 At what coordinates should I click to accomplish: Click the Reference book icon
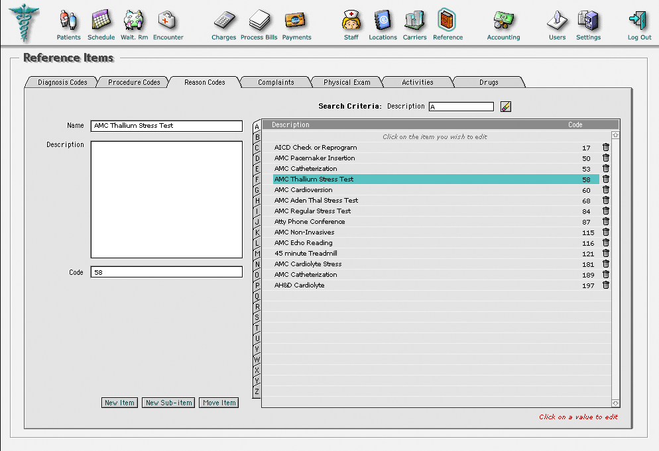click(x=447, y=20)
